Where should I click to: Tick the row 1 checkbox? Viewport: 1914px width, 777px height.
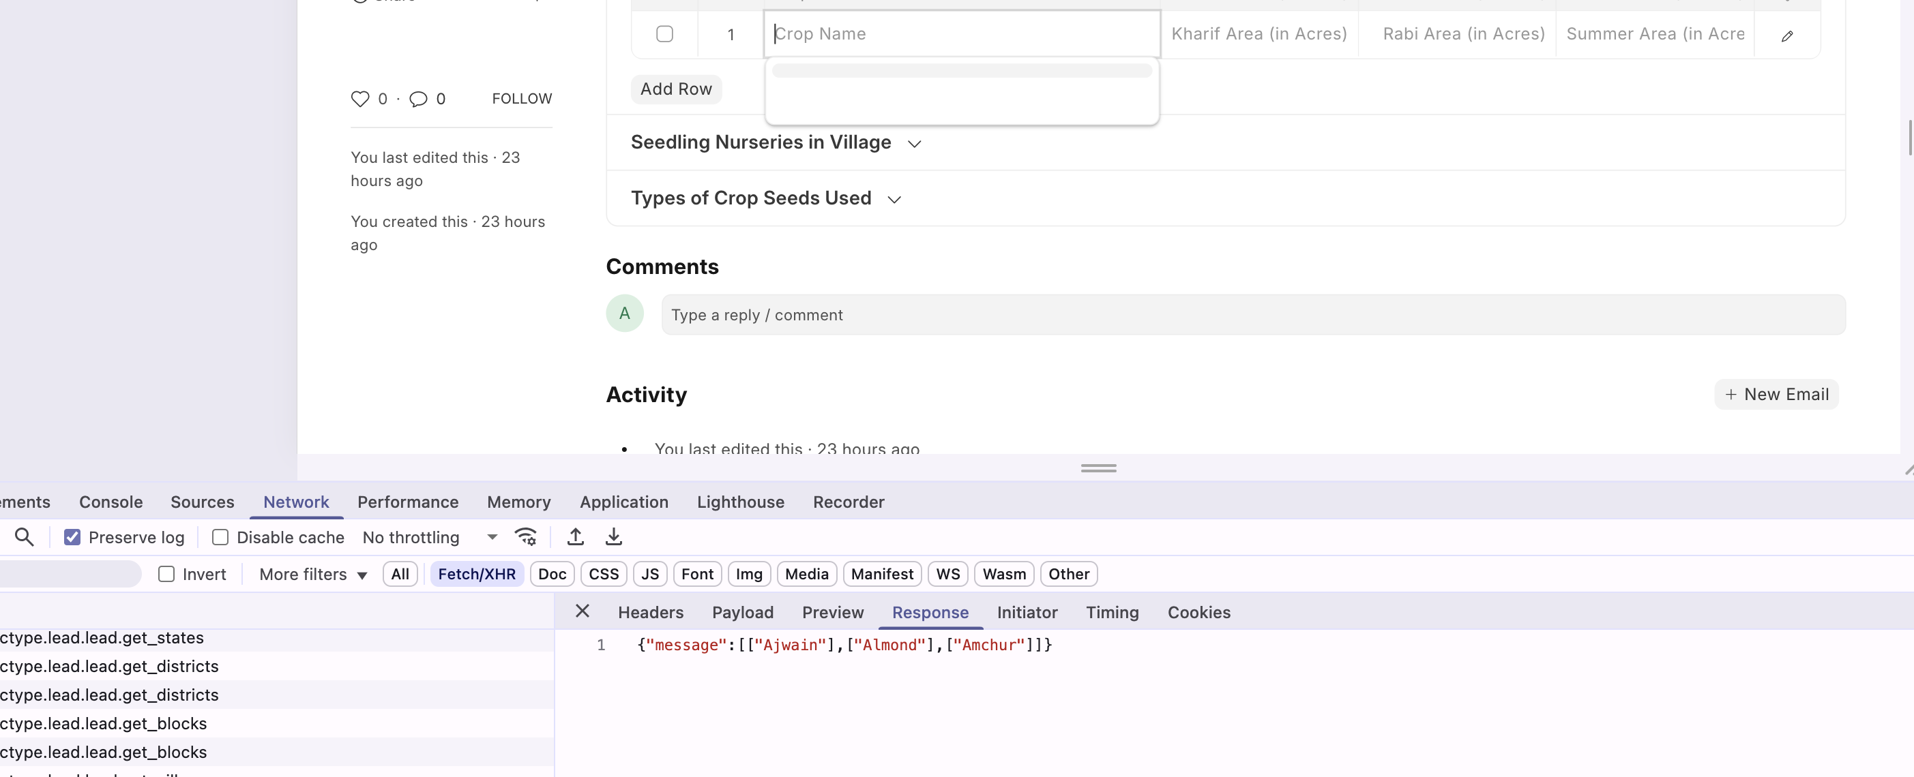pos(664,34)
